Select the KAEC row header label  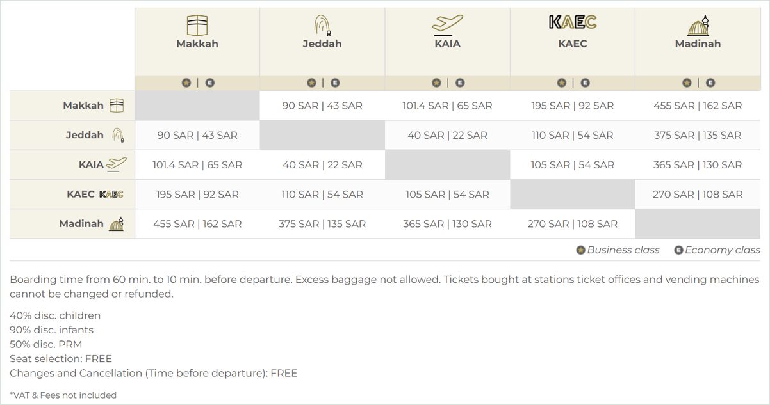(x=81, y=194)
